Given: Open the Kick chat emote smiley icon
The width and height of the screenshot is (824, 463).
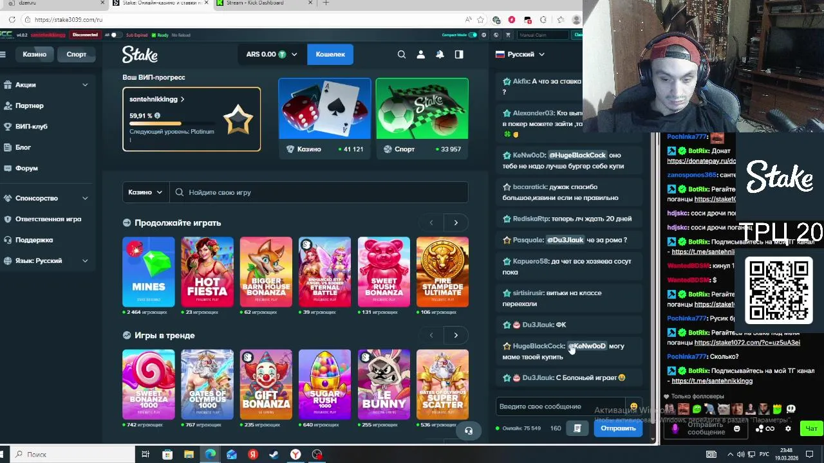Looking at the screenshot, I should point(737,429).
